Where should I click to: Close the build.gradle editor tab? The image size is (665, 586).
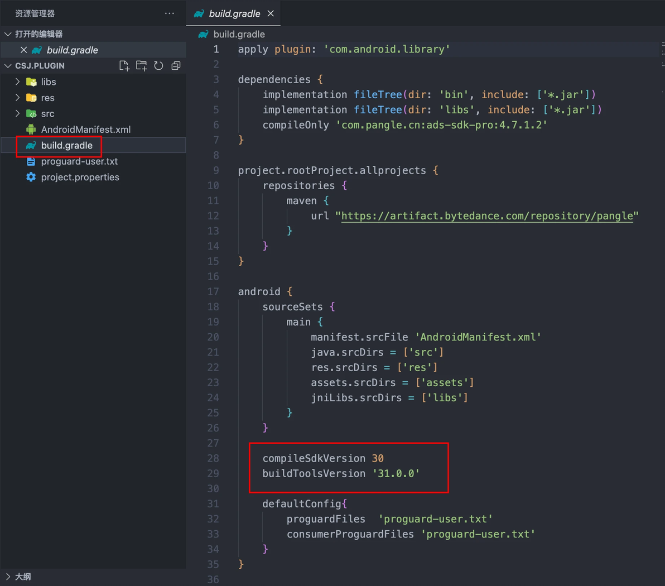tap(270, 13)
